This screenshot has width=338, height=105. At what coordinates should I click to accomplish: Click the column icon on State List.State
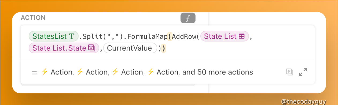point(92,48)
